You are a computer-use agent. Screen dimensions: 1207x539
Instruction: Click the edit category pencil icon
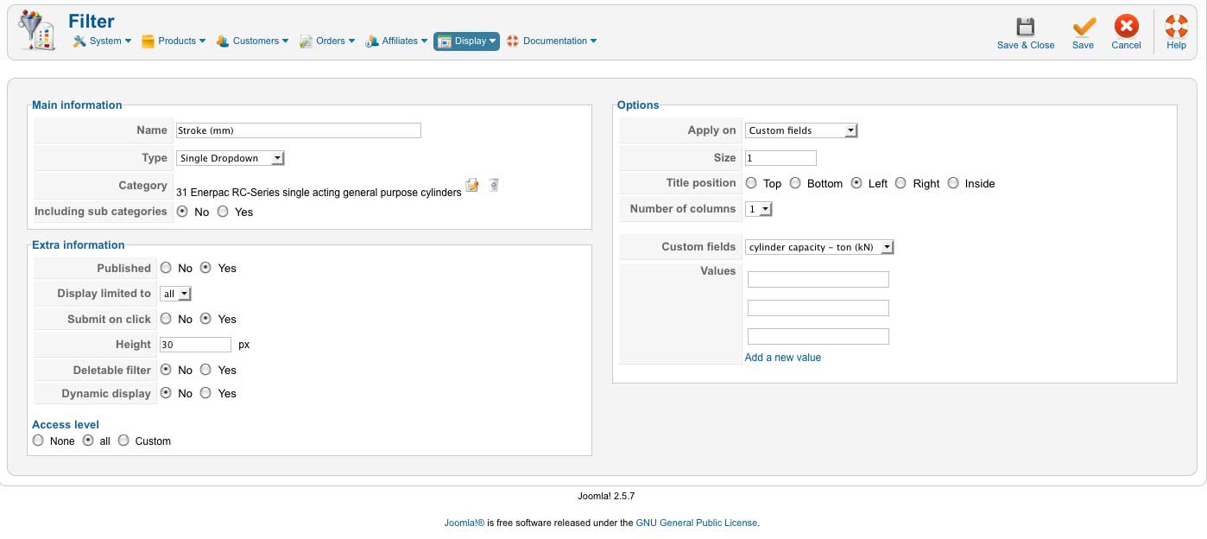471,185
